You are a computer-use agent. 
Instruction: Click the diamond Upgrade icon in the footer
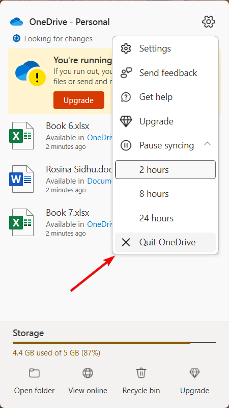click(x=194, y=373)
